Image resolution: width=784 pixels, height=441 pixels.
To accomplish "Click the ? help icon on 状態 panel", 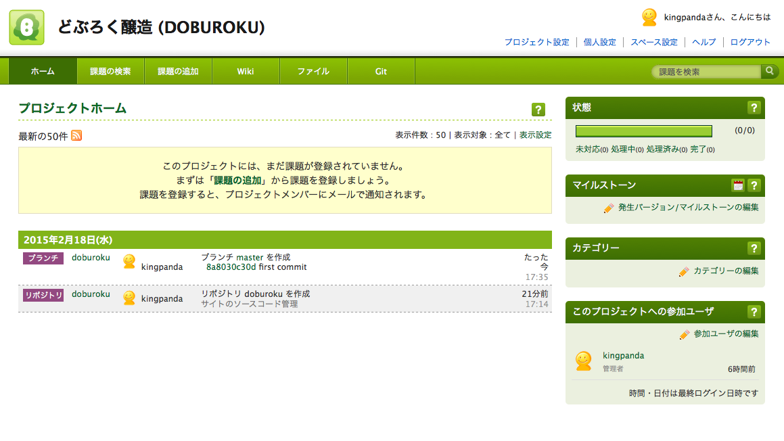I will [754, 108].
